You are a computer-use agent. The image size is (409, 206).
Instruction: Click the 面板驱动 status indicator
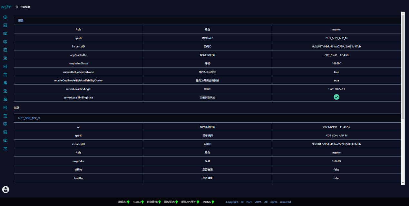177,202
